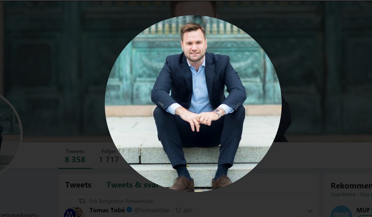Click the 12 apr. tweet timestamp
The width and height of the screenshot is (372, 217).
tap(184, 210)
